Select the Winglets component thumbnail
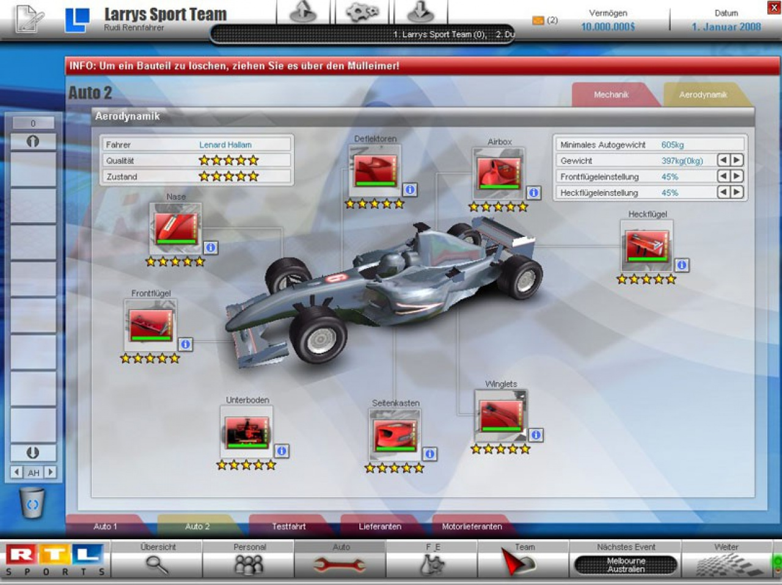The height and width of the screenshot is (585, 782). pos(501,416)
